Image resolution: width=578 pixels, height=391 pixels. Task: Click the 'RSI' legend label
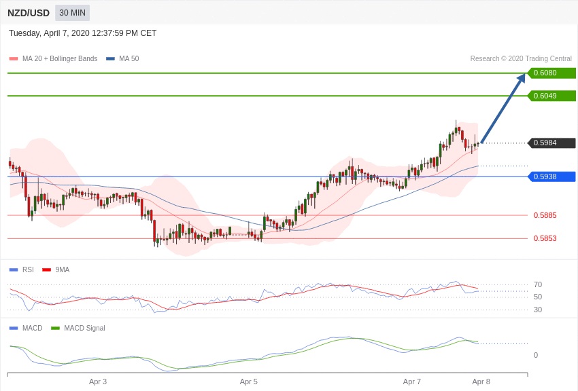(x=28, y=269)
